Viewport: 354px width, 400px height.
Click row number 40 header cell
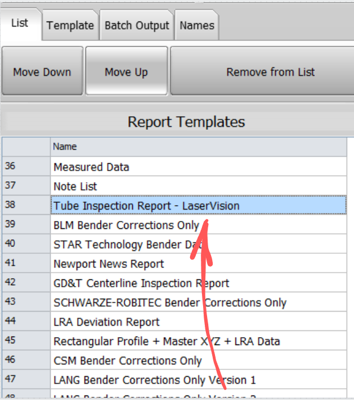(26, 245)
